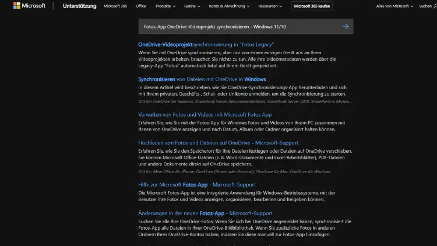This screenshot has width=437, height=246.
Task: Click the description starting 'Erfahren Sie, wie Sie den Speicherort'
Action: pyautogui.click(x=245, y=157)
